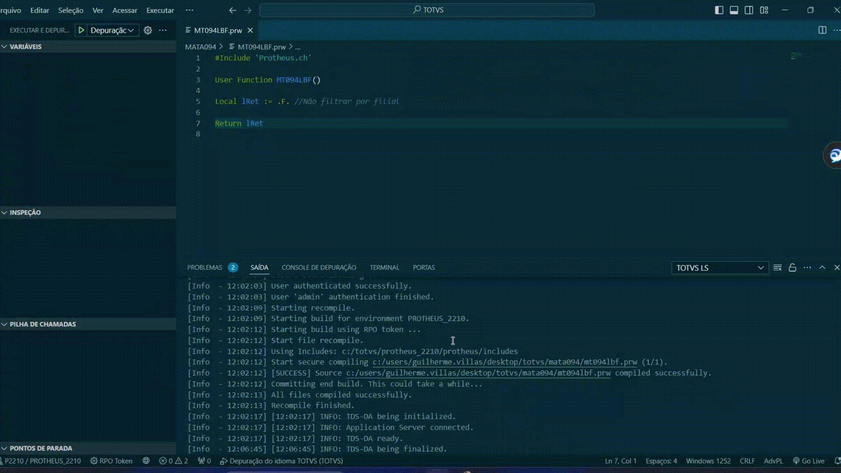Collapse the PILHA DE CHAMADAS section
The width and height of the screenshot is (841, 473).
[x=88, y=324]
